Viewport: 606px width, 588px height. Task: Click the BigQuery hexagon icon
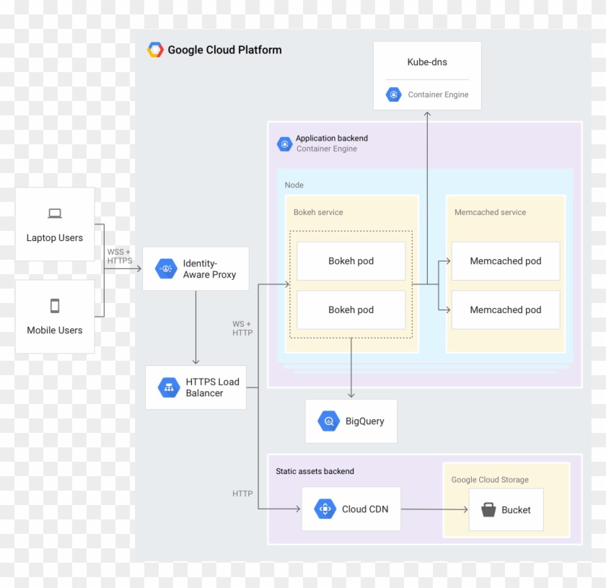328,421
